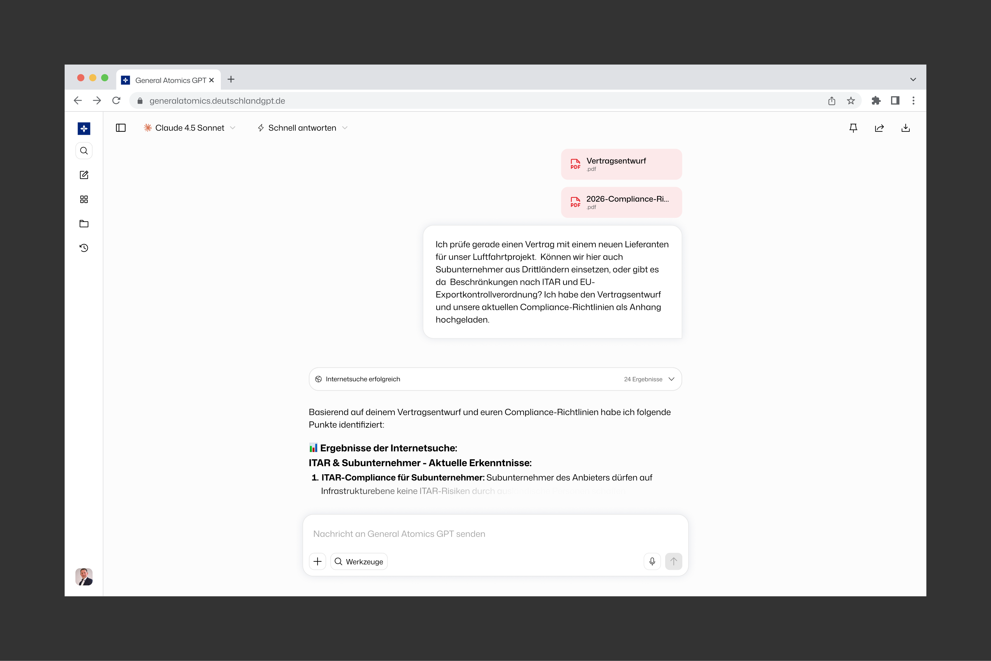Viewport: 991px width, 661px height.
Task: Open the apps grid icon in sidebar
Action: point(84,199)
